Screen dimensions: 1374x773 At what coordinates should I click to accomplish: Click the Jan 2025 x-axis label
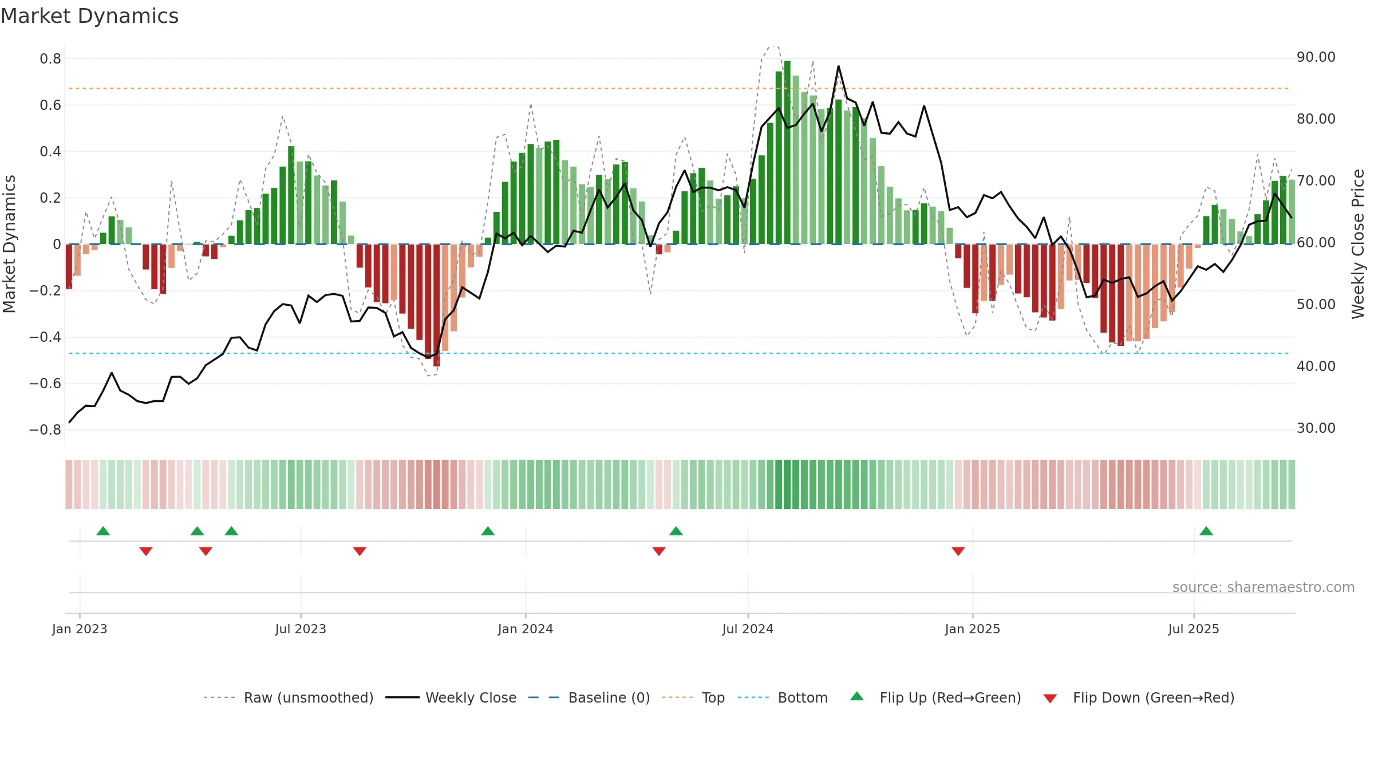pyautogui.click(x=973, y=629)
